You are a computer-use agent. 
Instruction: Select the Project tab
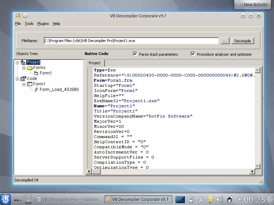click(x=95, y=63)
